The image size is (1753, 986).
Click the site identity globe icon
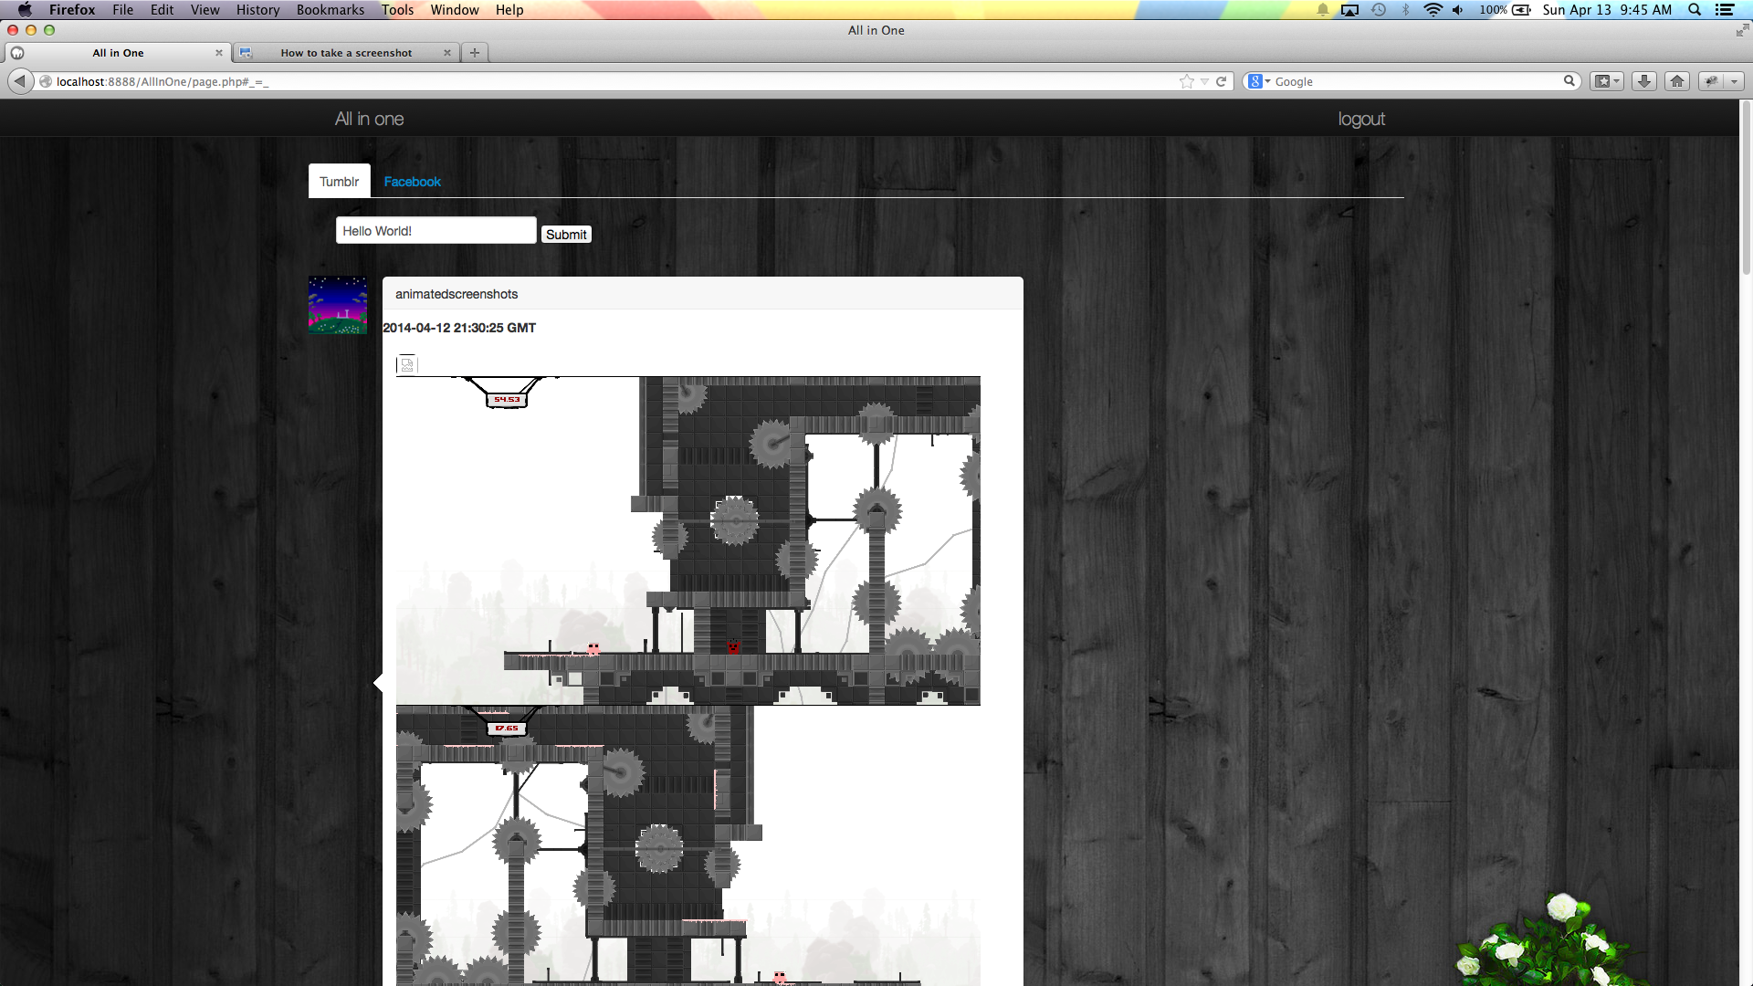(45, 81)
